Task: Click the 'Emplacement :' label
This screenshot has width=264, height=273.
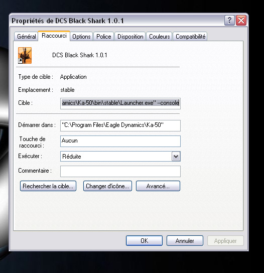Action: (x=36, y=90)
